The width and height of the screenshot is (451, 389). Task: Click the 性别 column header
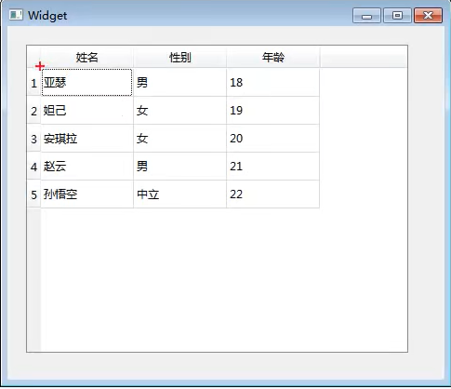click(180, 57)
